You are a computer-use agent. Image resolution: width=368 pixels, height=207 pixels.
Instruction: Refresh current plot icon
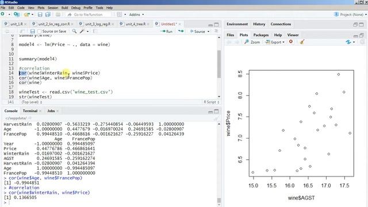pyautogui.click(x=348, y=42)
